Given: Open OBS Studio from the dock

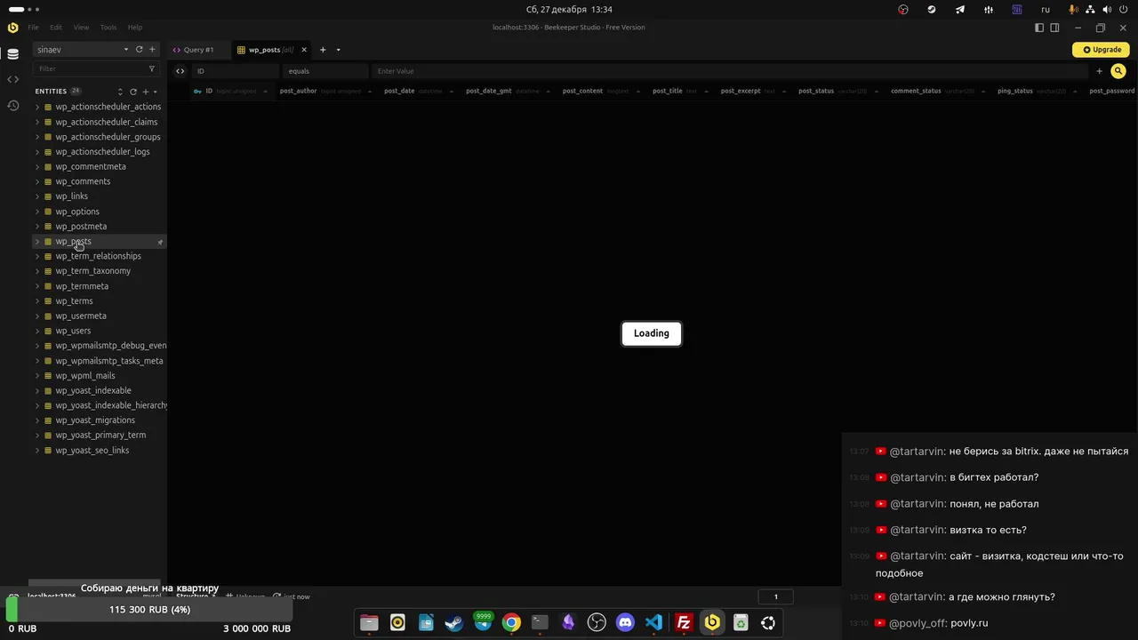Looking at the screenshot, I should click(597, 623).
